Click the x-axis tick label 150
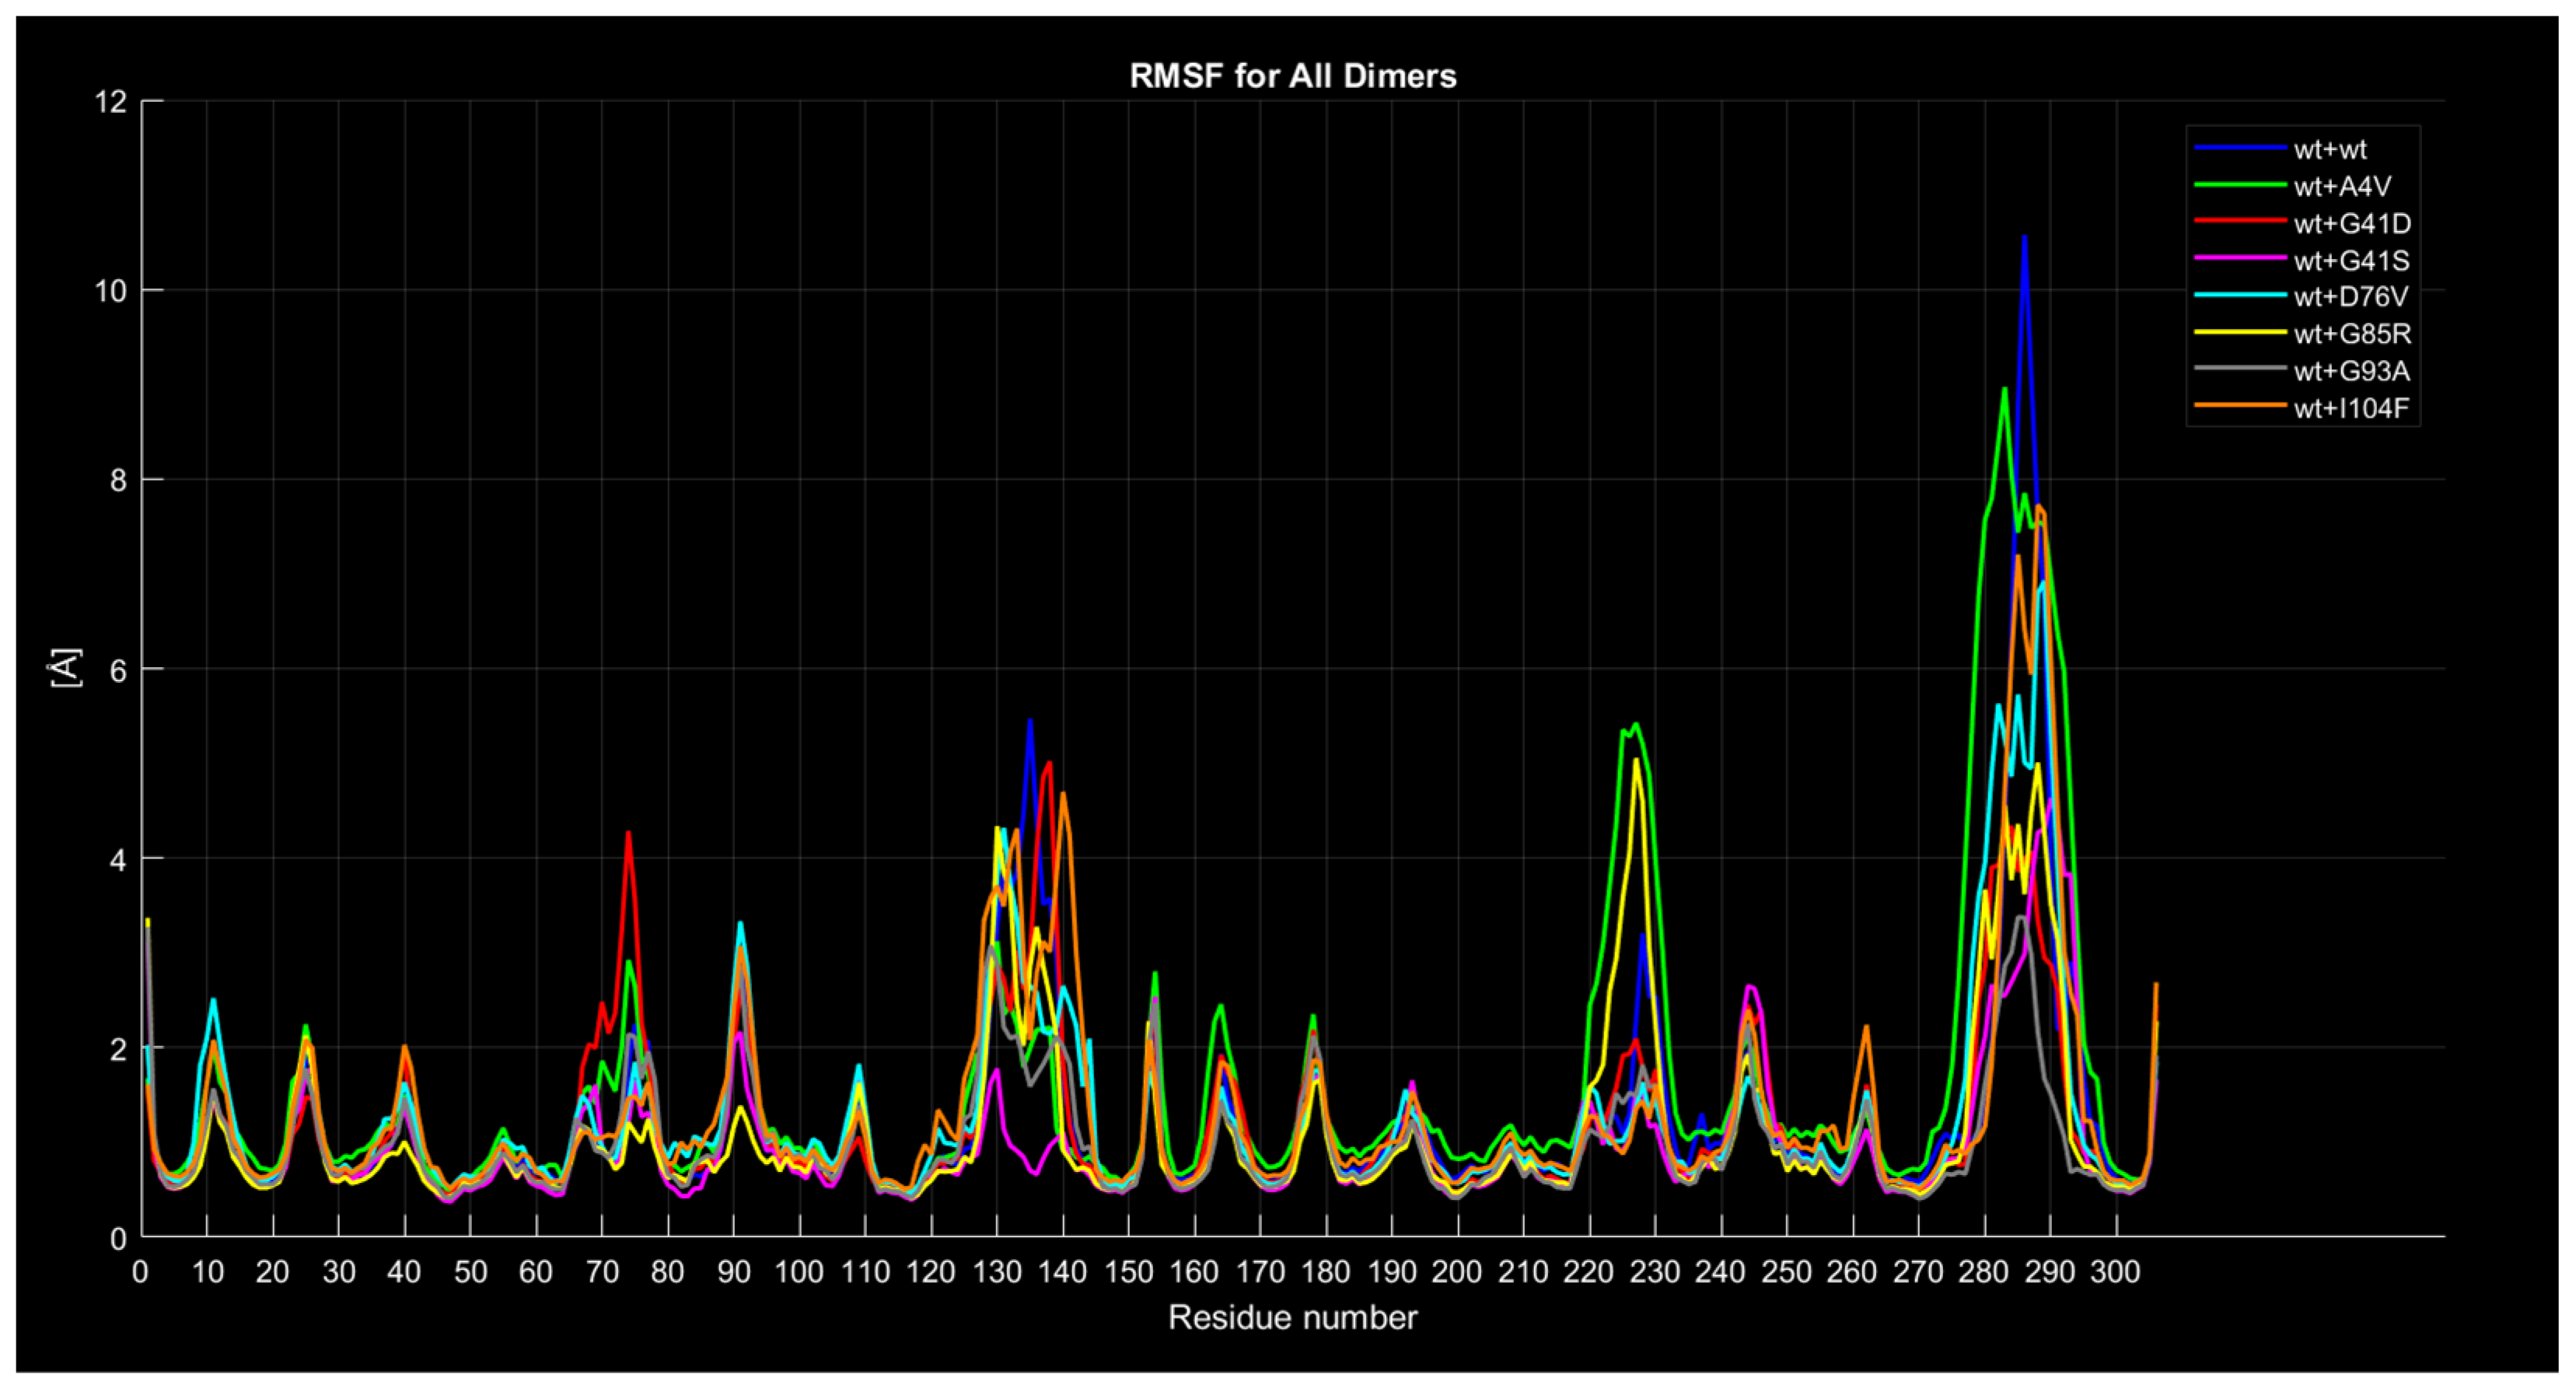Screen dimensions: 2576x1392 1128,1272
